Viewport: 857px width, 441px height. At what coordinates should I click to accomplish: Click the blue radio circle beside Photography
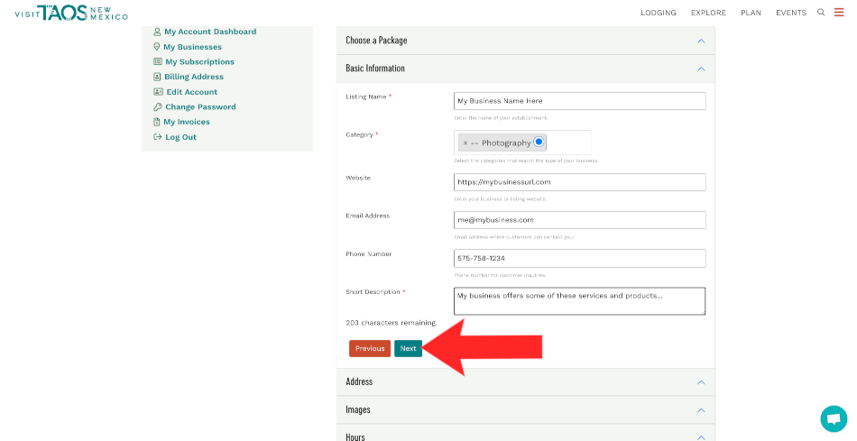click(x=539, y=142)
